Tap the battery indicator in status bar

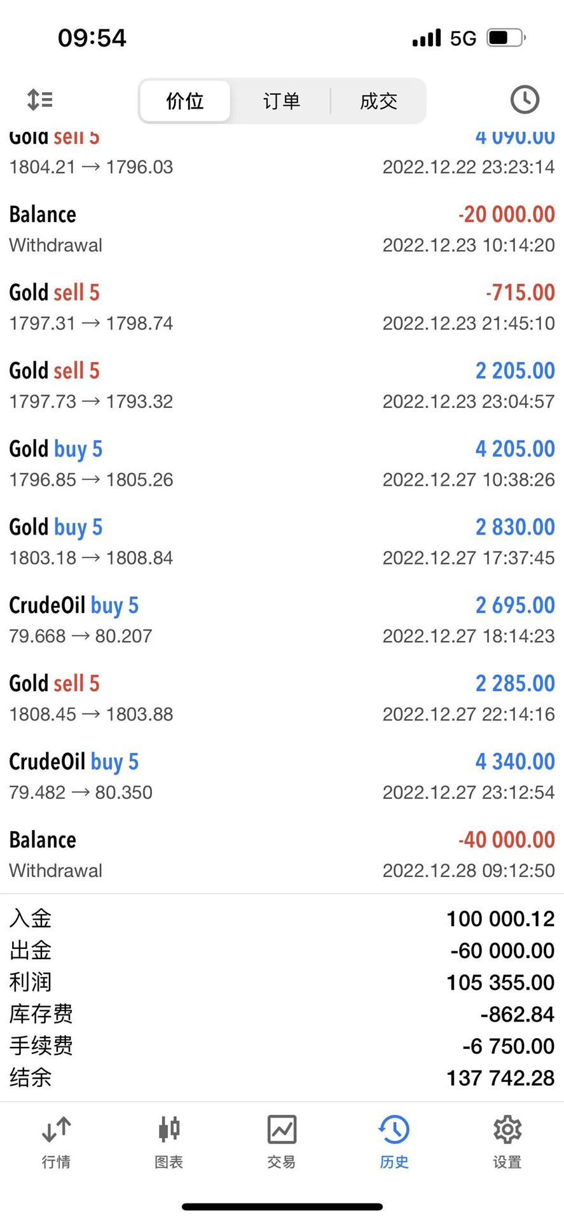click(x=506, y=38)
